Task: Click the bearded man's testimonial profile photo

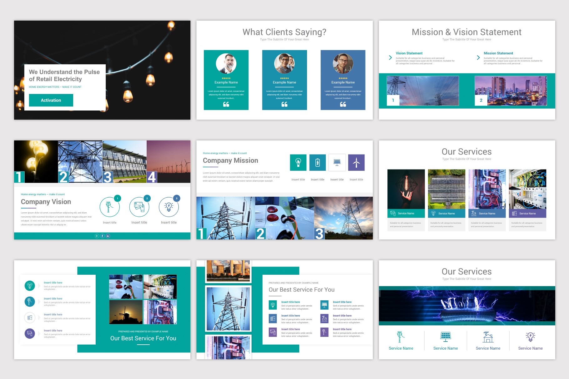Action: coord(226,63)
